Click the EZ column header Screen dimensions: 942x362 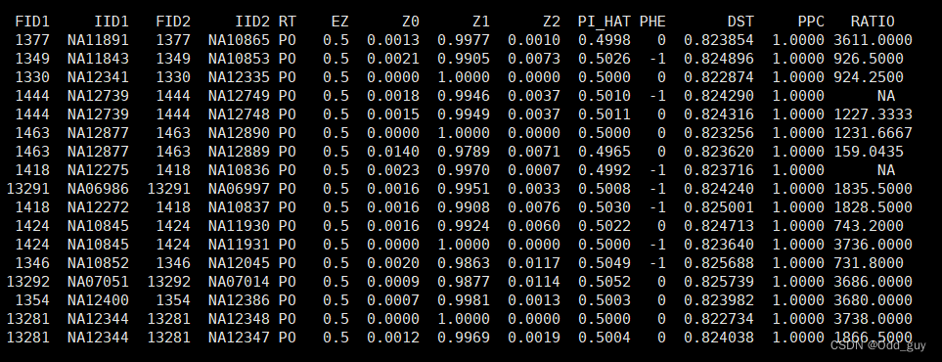coord(340,23)
